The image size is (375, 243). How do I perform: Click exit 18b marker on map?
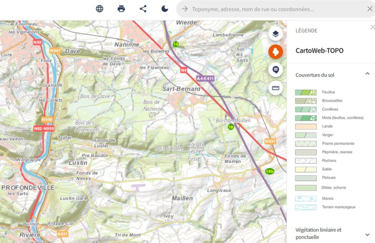click(x=269, y=171)
